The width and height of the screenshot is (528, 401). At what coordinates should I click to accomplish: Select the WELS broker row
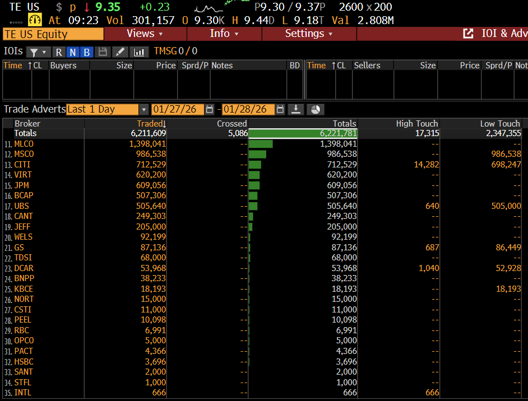click(263, 237)
